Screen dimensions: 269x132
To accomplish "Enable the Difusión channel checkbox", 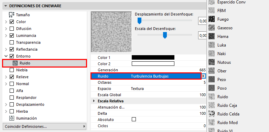I will [x=12, y=29].
